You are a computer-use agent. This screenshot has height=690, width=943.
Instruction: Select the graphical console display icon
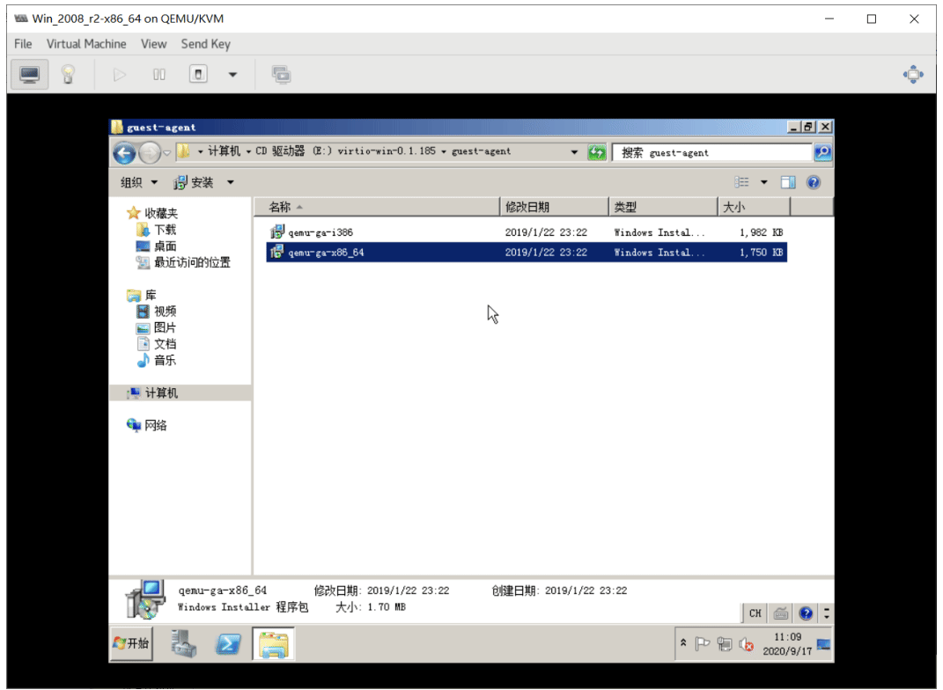pyautogui.click(x=29, y=75)
